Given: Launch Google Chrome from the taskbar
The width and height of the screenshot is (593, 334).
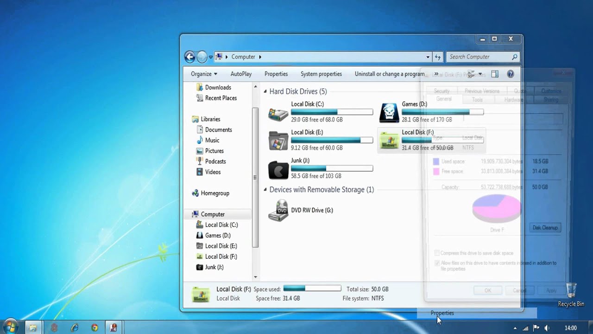Looking at the screenshot, I should 95,328.
